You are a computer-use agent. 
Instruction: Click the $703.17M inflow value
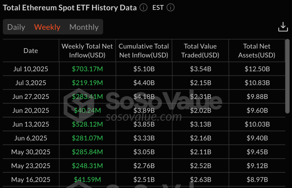(x=87, y=69)
